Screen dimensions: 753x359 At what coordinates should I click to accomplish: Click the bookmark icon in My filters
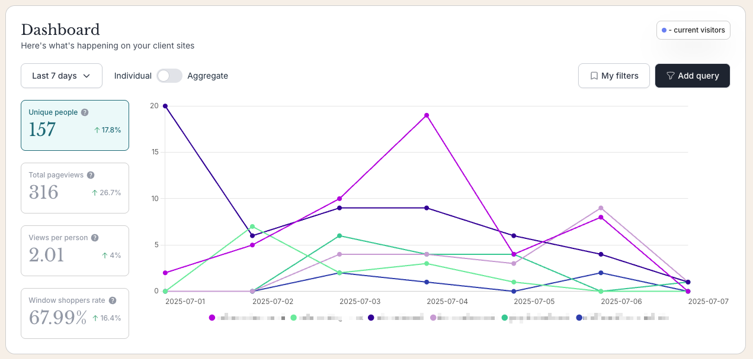594,76
